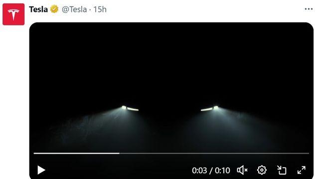Open the post via the 15h timestamp

pos(100,9)
